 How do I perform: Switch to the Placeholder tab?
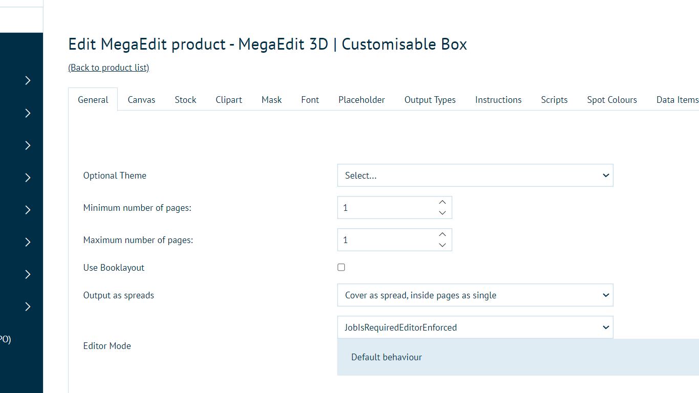tap(362, 100)
